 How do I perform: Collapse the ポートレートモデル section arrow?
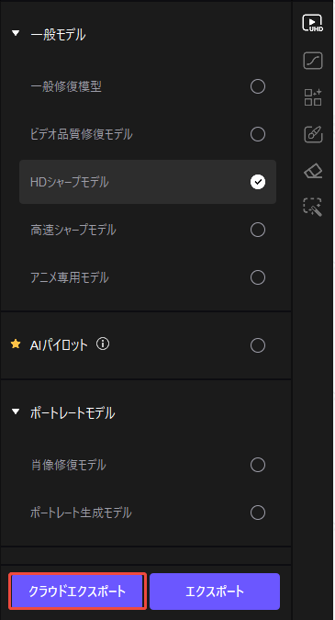point(16,411)
